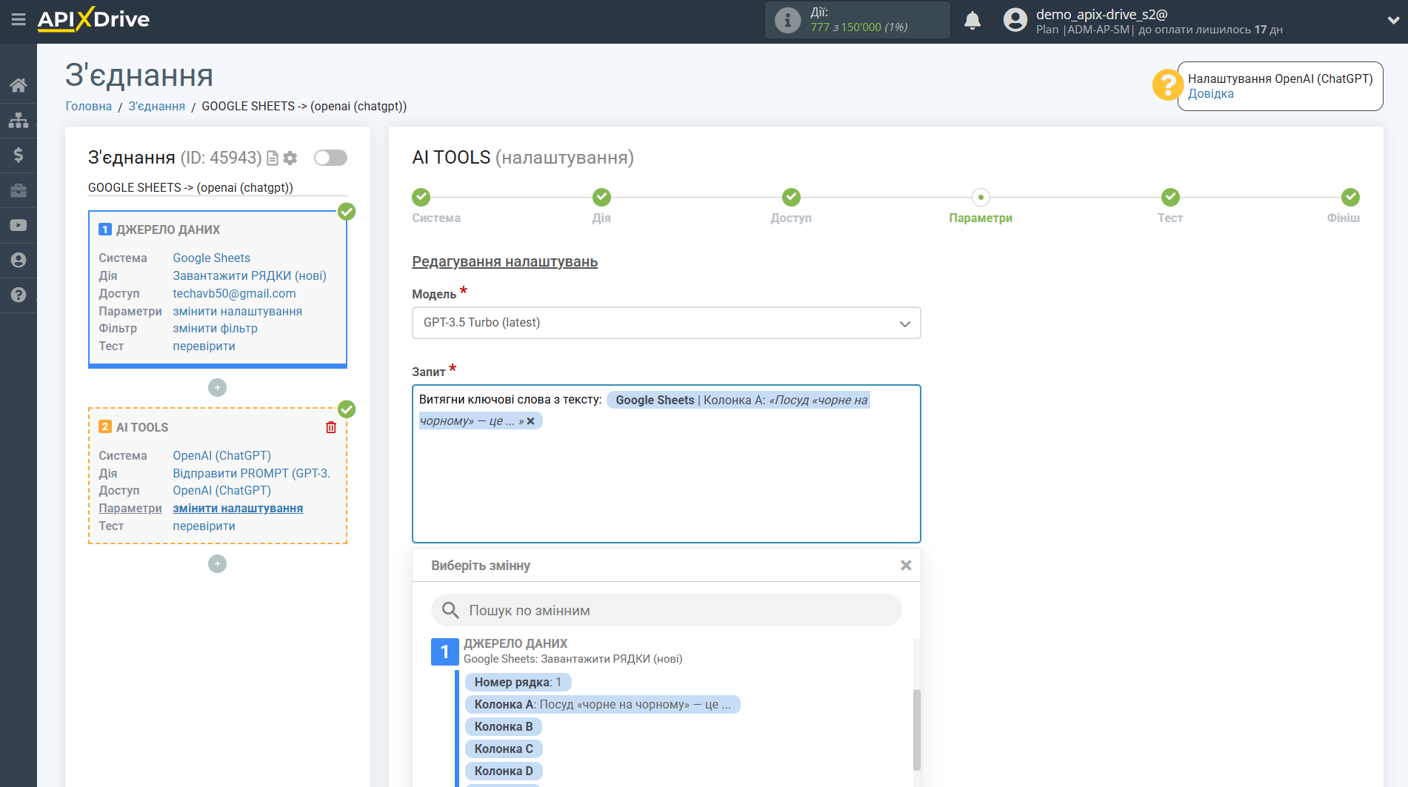This screenshot has height=787, width=1408.
Task: Click the variable list scrollbar
Action: point(917,730)
